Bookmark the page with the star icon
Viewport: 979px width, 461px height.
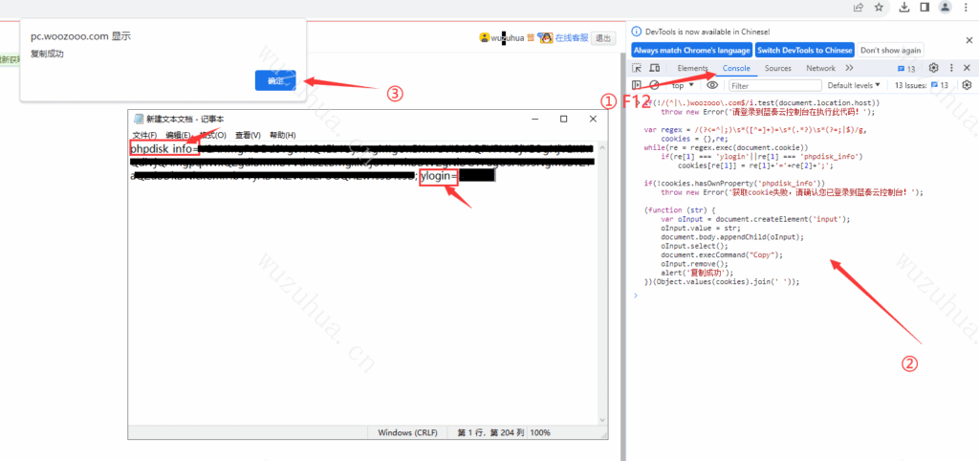tap(878, 7)
